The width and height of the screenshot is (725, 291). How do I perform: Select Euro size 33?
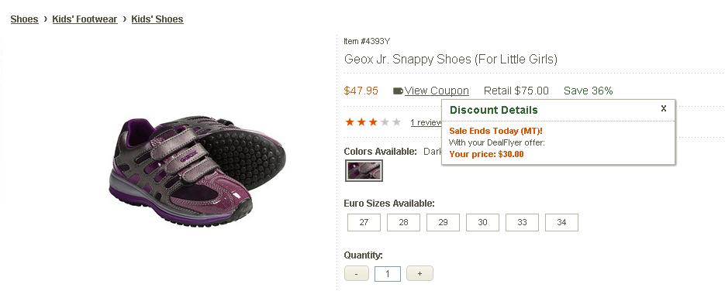coord(522,222)
